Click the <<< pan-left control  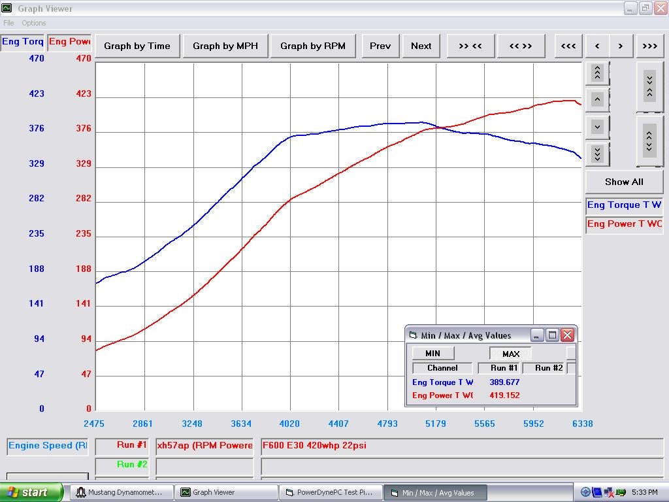point(568,46)
